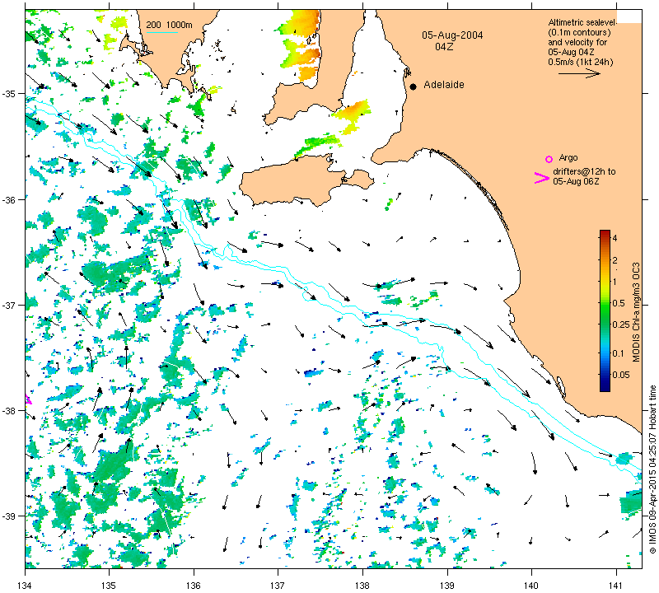
Task: Click longitude axis label 139
Action: pyautogui.click(x=447, y=585)
